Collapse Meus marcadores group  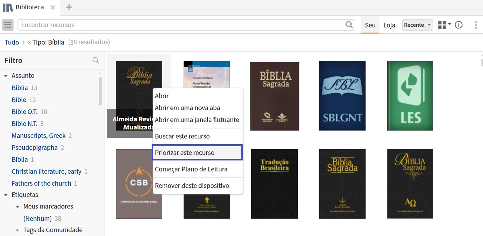[17, 207]
